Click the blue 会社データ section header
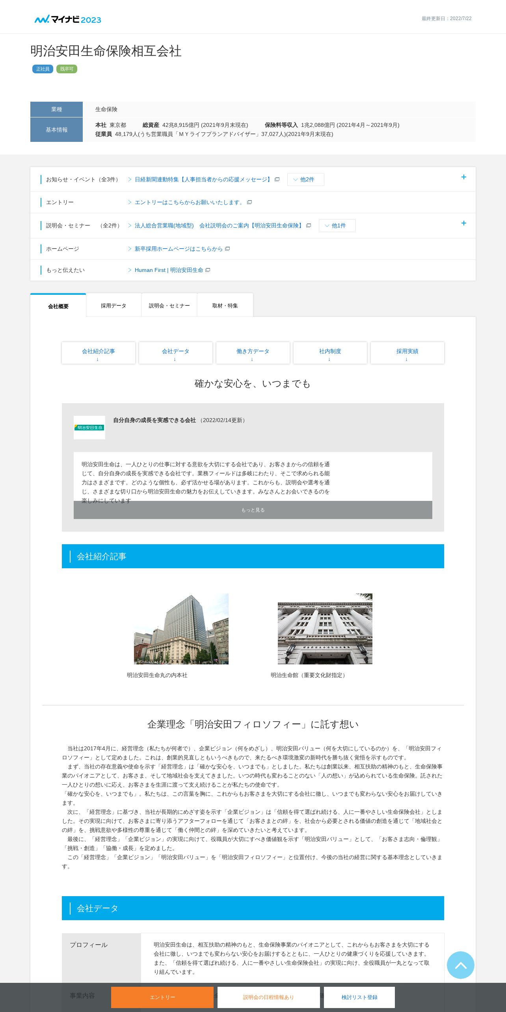Screen dimensions: 506x1012 253,908
